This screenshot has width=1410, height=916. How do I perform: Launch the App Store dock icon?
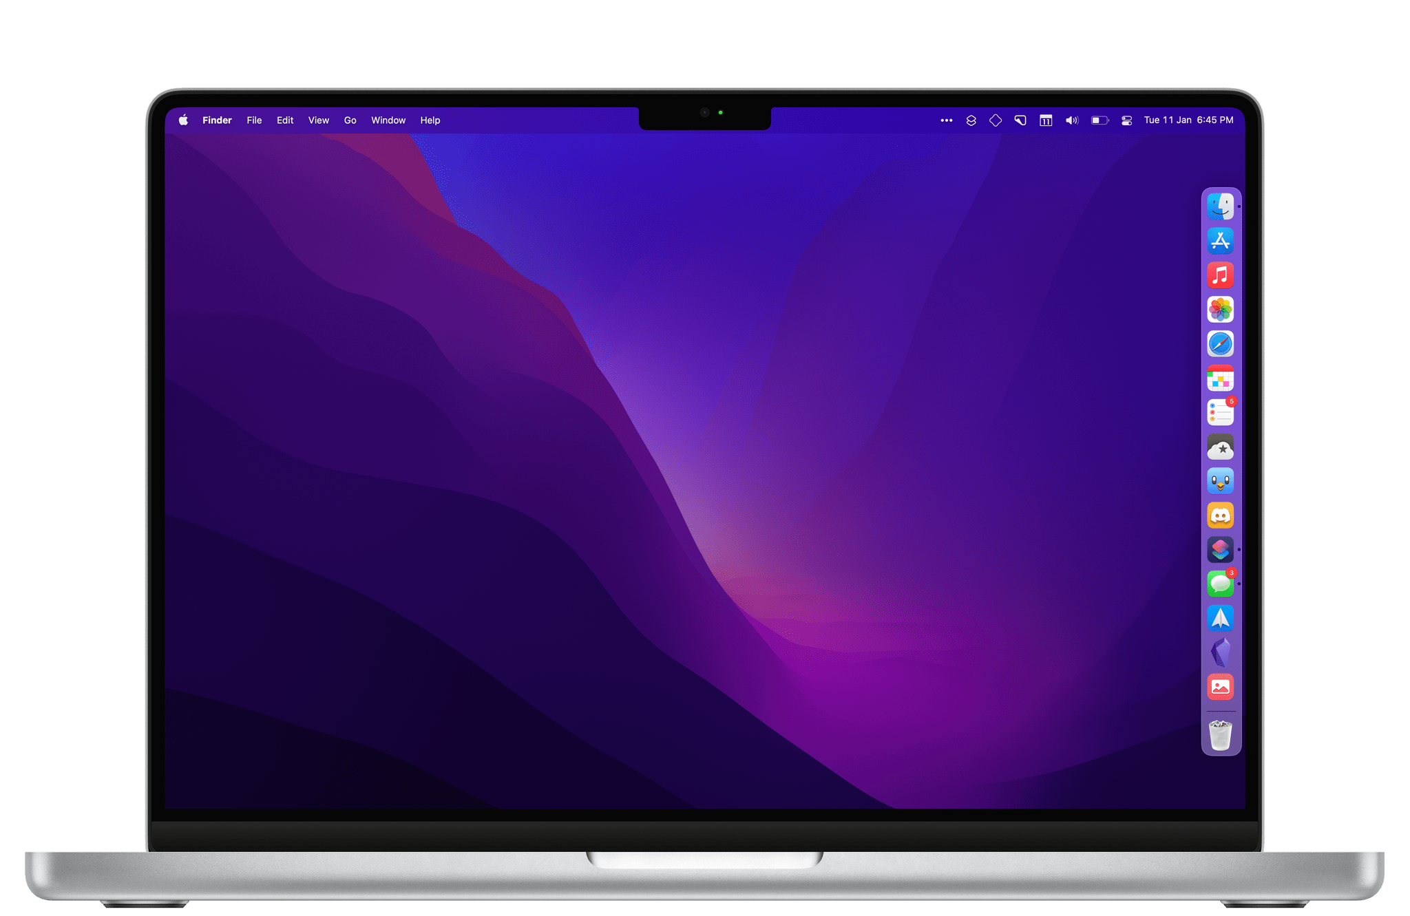click(1220, 241)
